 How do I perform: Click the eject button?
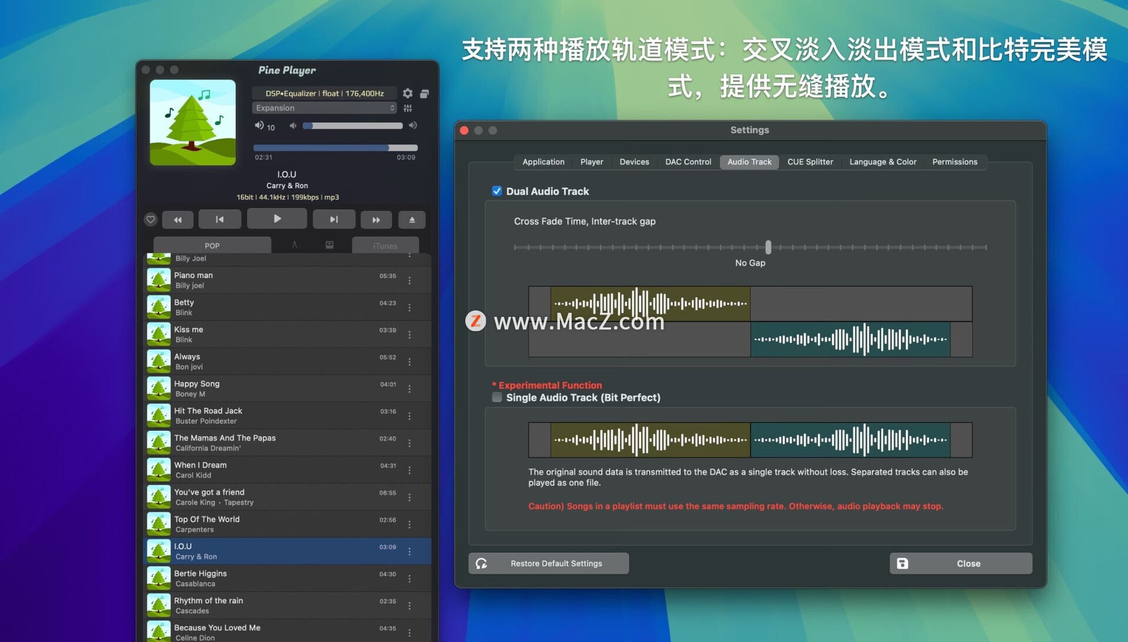tap(412, 219)
